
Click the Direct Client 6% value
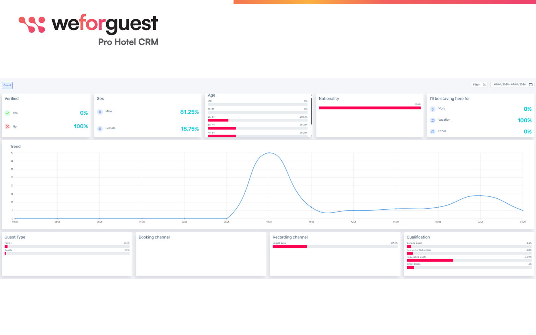pos(530,264)
